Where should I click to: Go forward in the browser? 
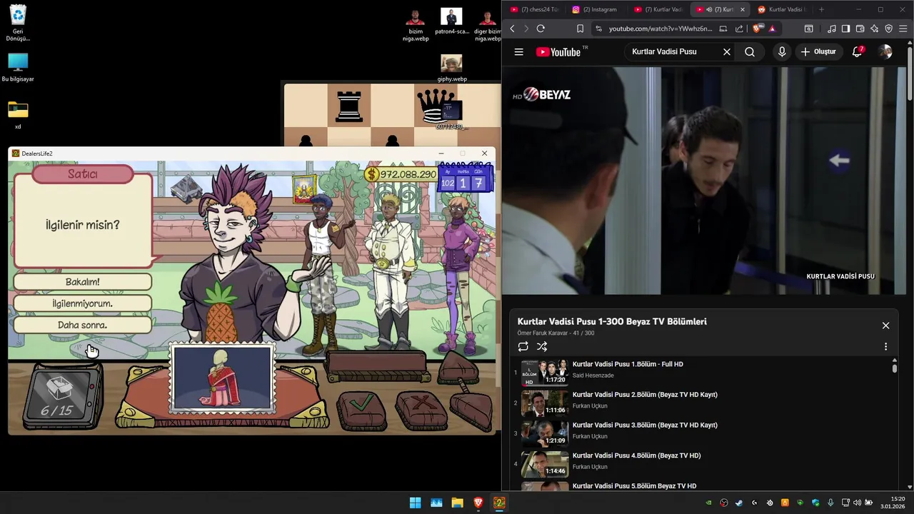(x=526, y=29)
